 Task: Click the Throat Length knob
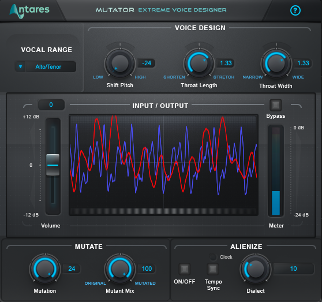tap(199, 64)
